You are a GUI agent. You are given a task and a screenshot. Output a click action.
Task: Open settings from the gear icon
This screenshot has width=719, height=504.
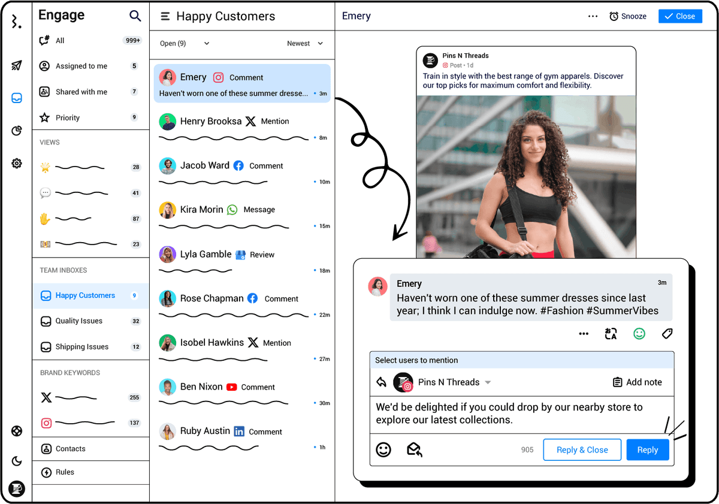tap(16, 163)
